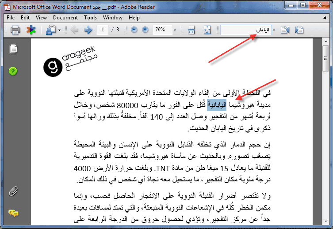This screenshot has width=333, height=229.
Task: Click the page number input field
Action: (103, 30)
